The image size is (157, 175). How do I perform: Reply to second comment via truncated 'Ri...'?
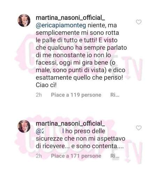pos(115,156)
